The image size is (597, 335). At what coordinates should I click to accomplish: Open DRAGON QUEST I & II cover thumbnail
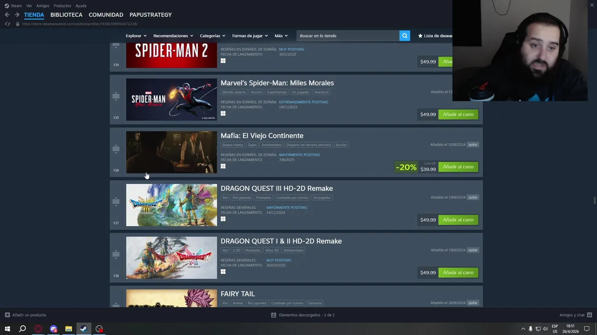(171, 258)
